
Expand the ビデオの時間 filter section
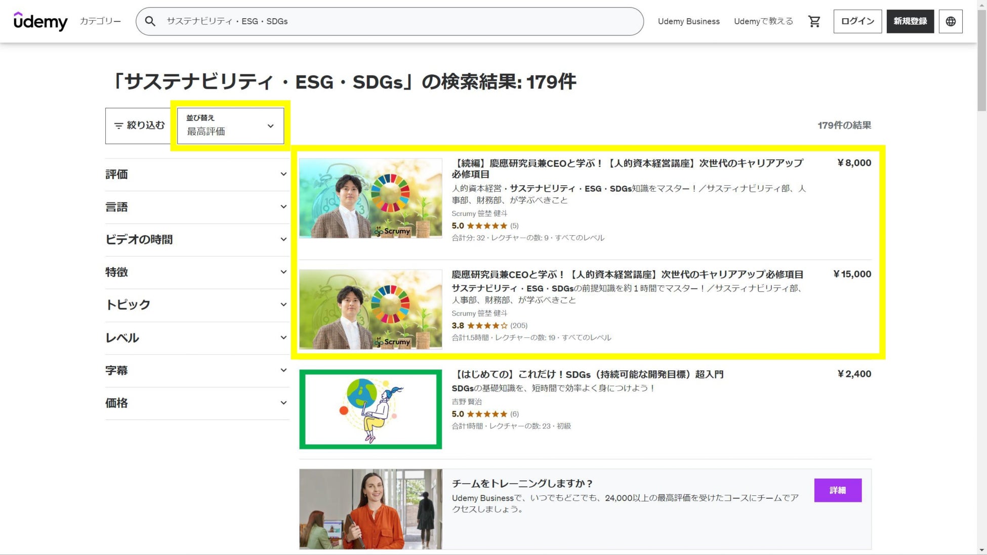click(x=196, y=240)
